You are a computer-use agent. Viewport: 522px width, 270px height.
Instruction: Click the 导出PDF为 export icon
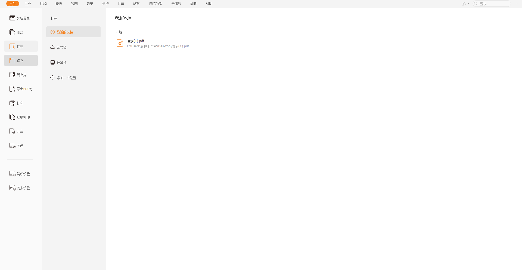click(x=12, y=89)
